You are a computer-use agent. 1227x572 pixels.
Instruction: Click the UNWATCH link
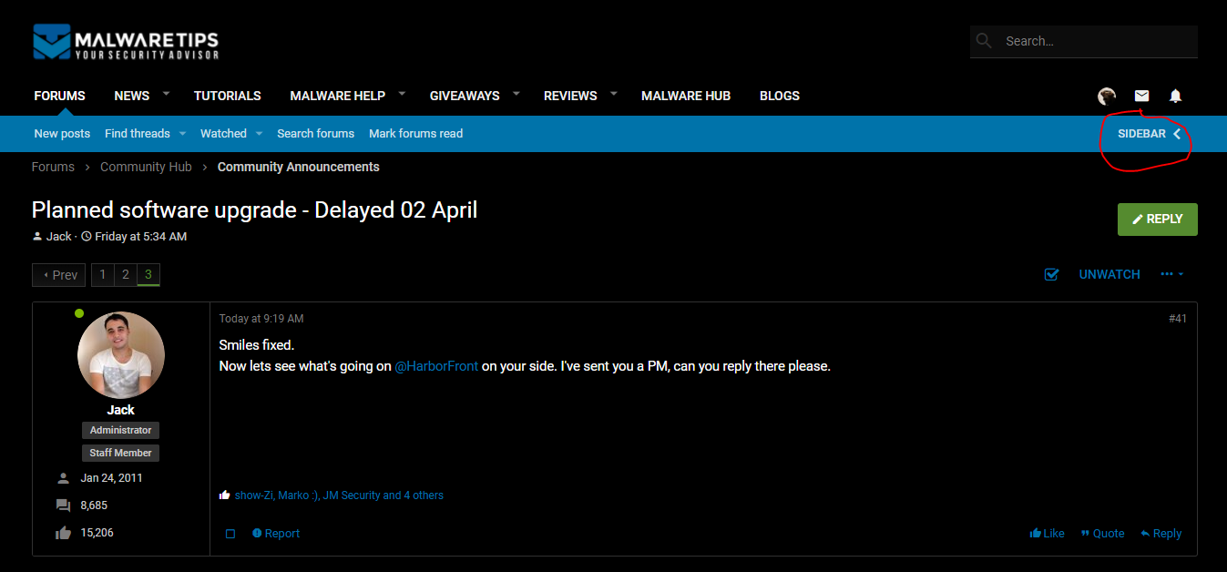[1109, 274]
